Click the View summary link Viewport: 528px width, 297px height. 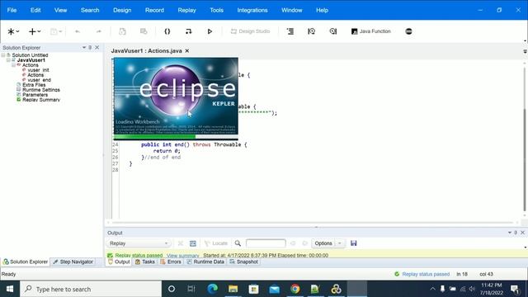[x=183, y=256]
